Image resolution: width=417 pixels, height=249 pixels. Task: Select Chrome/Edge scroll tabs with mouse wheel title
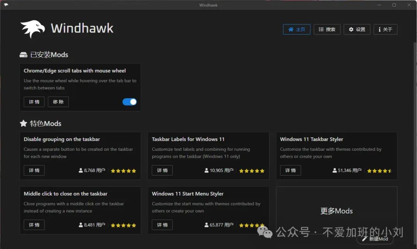click(x=75, y=71)
